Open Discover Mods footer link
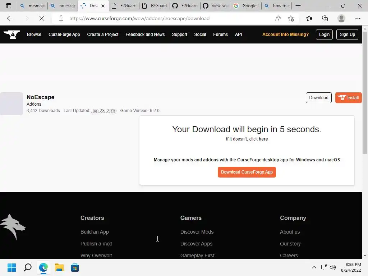This screenshot has height=276, width=368. [197, 232]
